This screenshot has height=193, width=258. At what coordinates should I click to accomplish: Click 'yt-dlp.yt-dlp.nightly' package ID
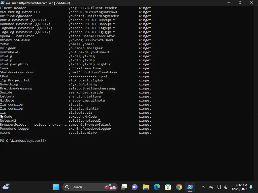pos(90,64)
